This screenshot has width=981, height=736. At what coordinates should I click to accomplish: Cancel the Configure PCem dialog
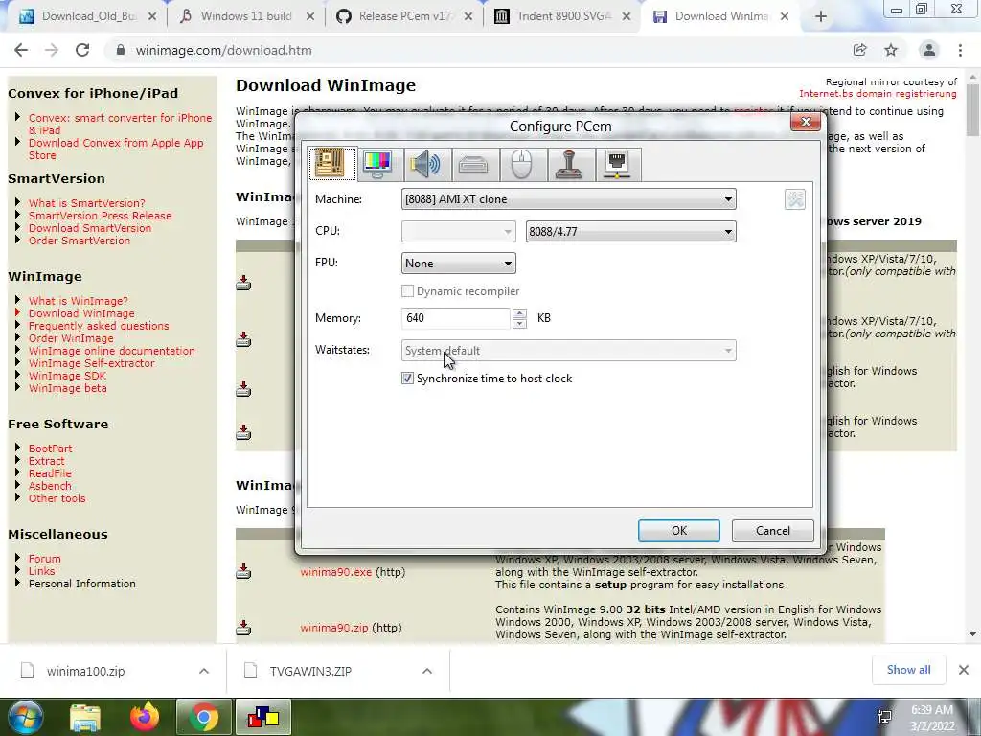[773, 531]
